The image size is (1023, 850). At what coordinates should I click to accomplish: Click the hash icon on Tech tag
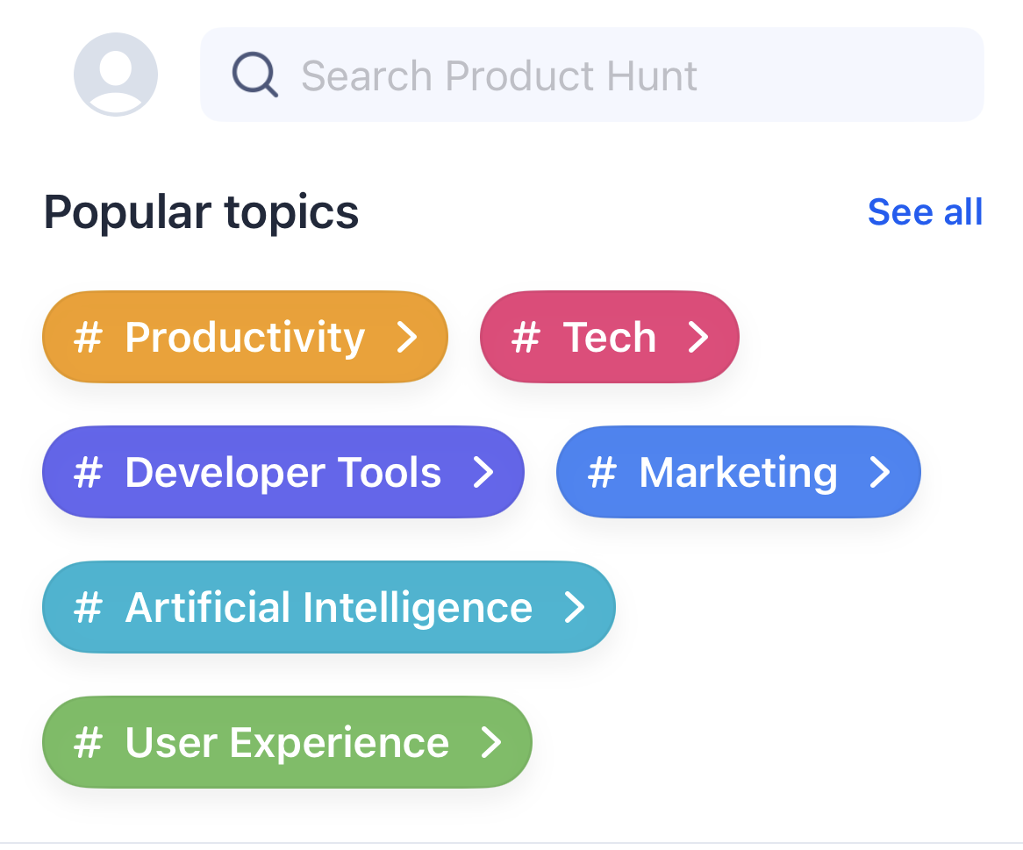coord(526,338)
